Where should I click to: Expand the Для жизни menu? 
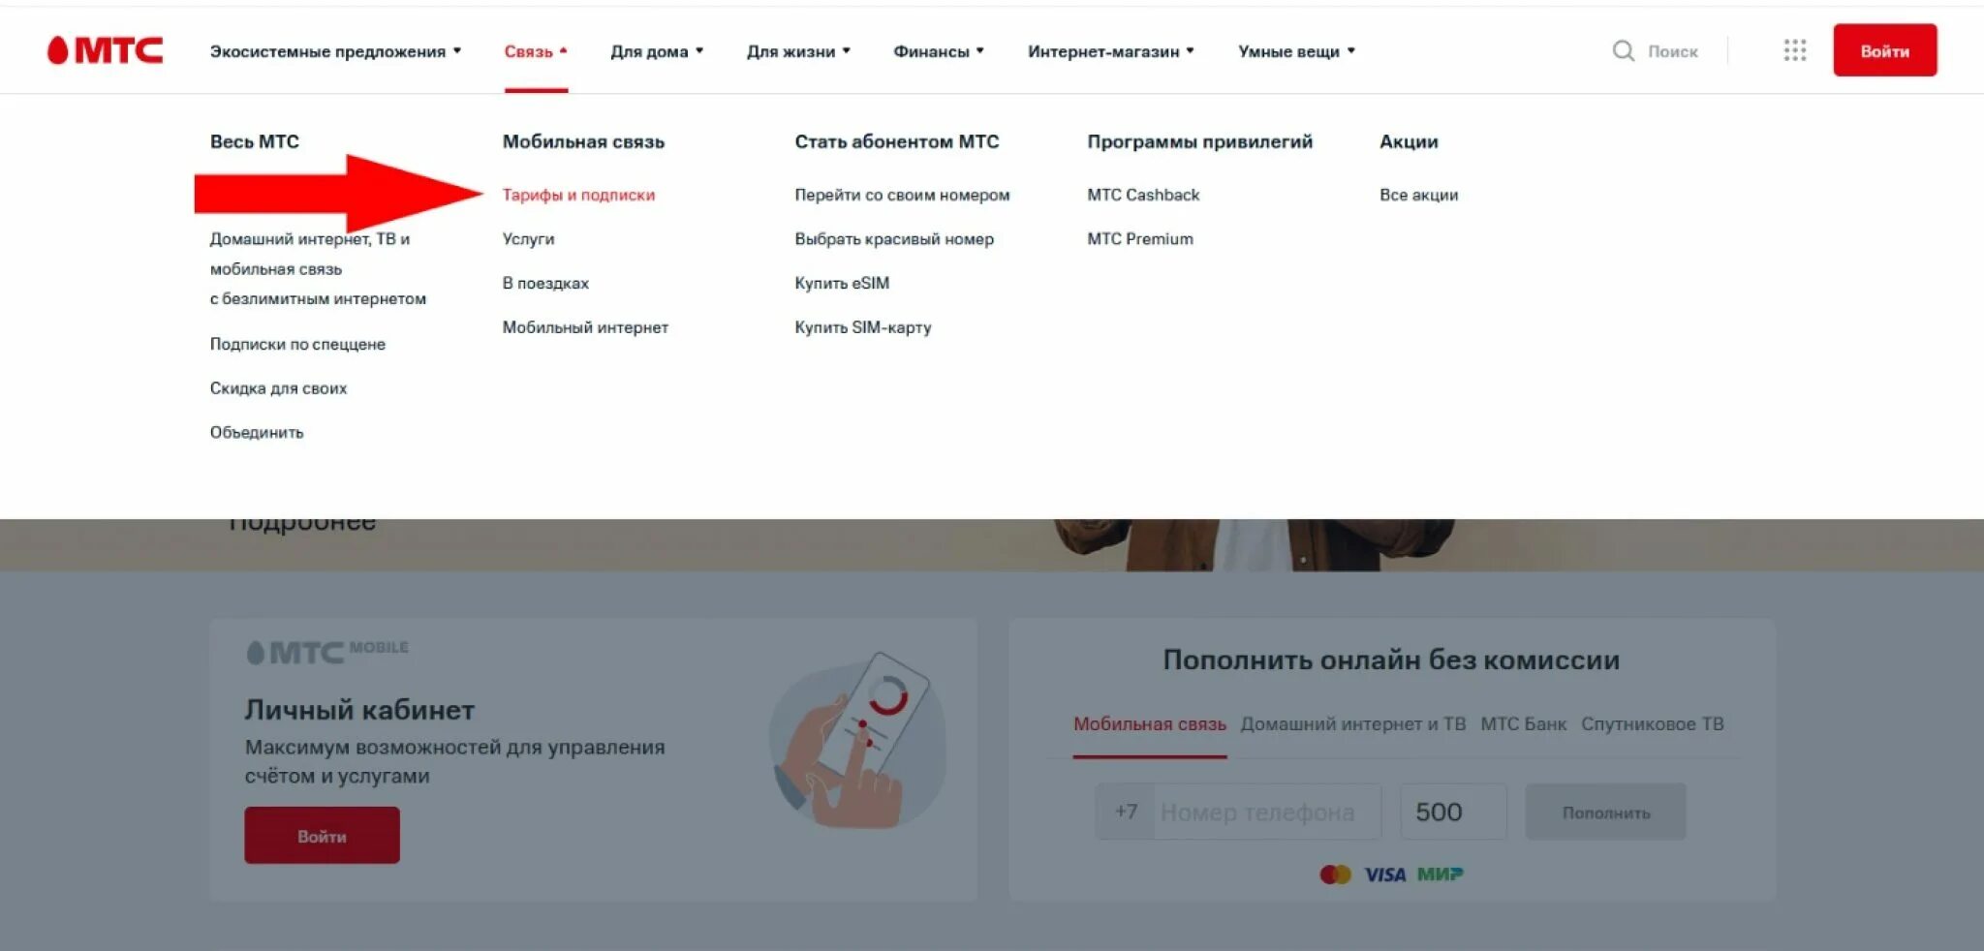798,51
